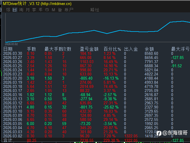Click the 日期 column header

8,49
